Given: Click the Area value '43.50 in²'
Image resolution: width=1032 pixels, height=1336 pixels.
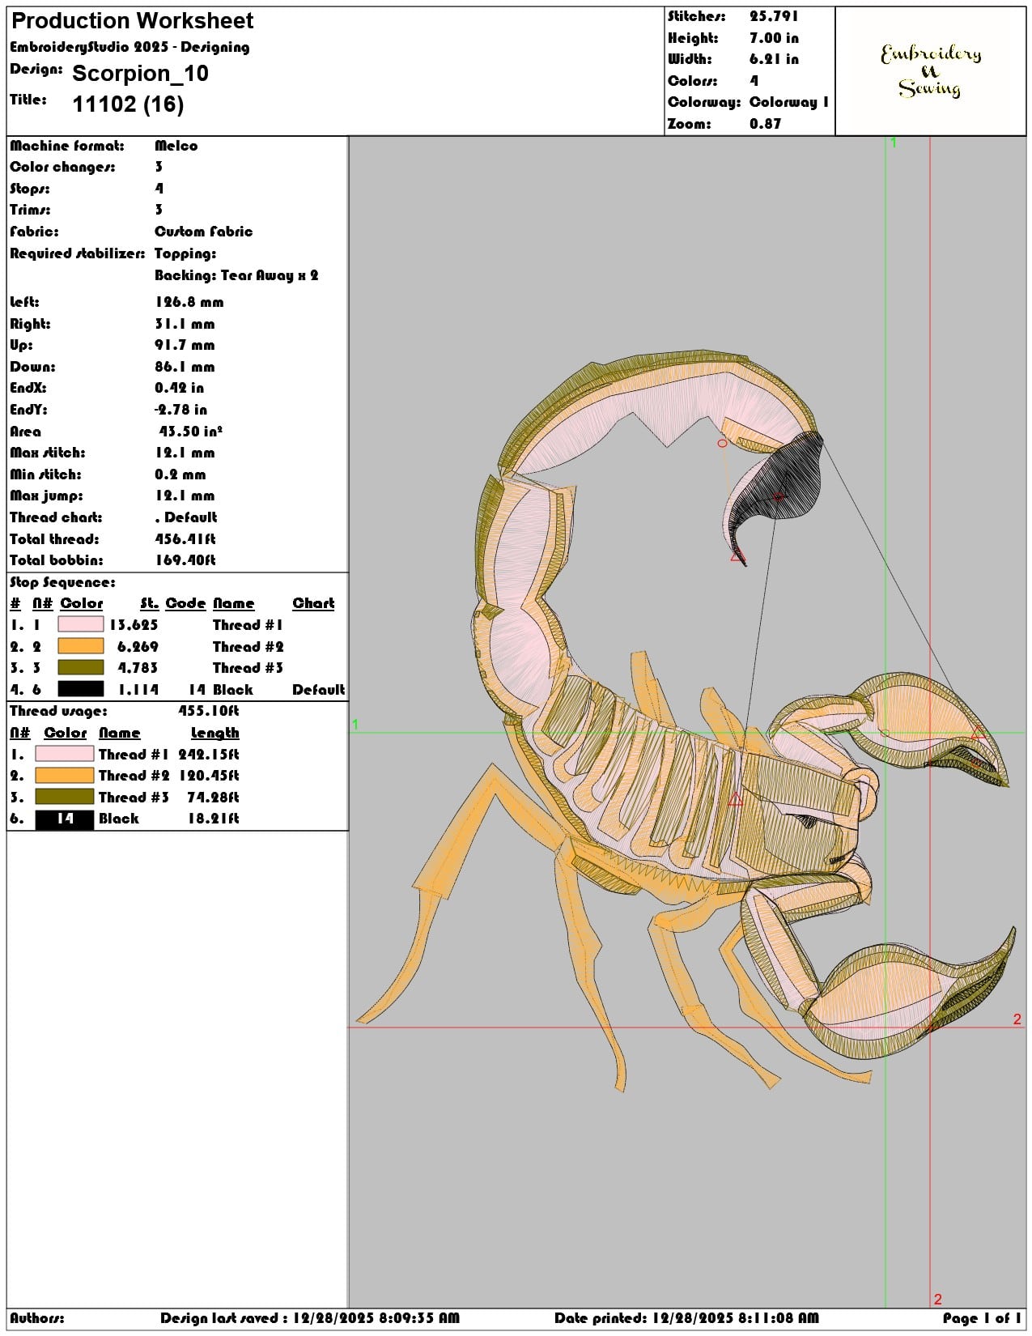Looking at the screenshot, I should (191, 432).
